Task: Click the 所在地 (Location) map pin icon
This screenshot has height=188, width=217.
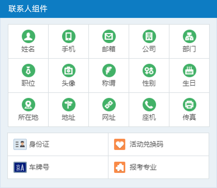Action: click(x=28, y=105)
